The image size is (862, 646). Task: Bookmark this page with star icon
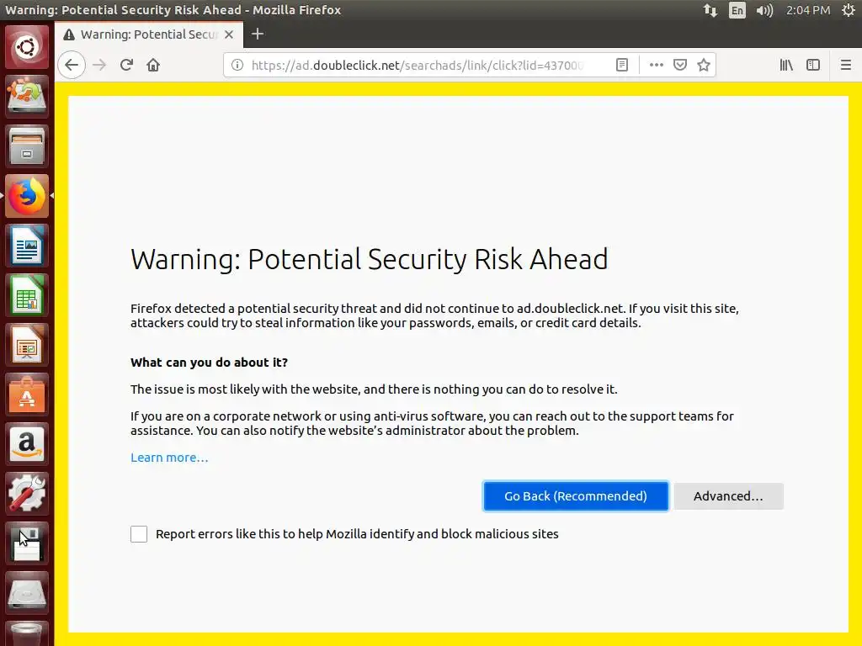point(704,65)
